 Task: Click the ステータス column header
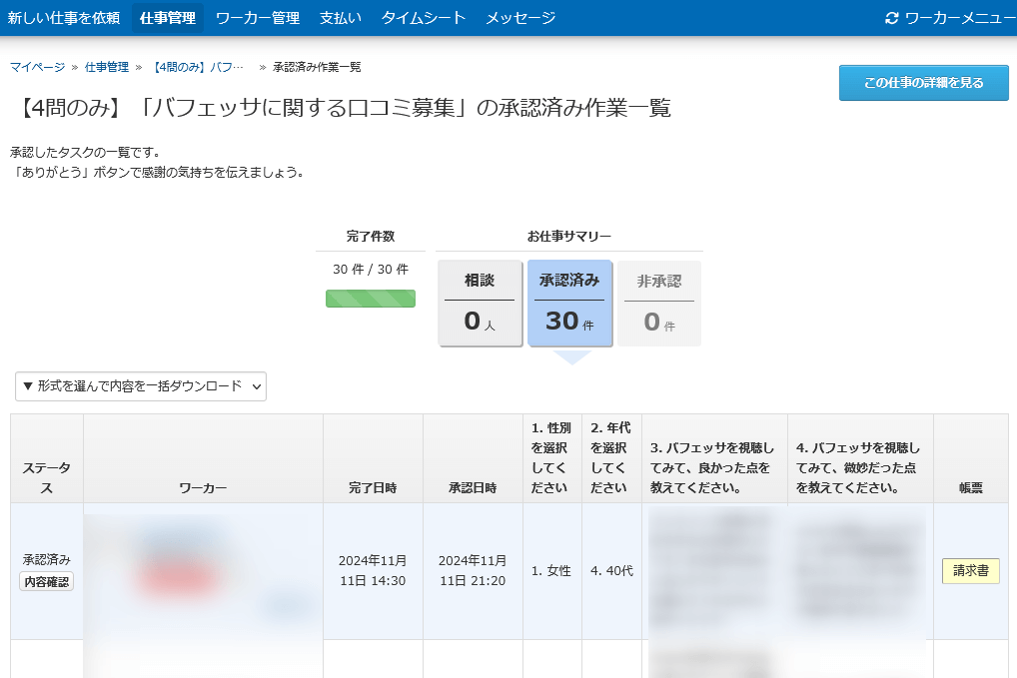coord(47,459)
